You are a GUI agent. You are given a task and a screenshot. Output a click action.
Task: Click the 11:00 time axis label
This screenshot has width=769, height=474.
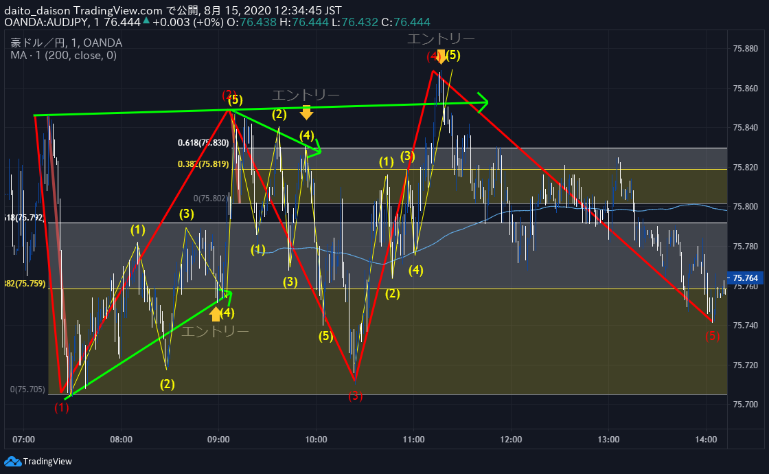coord(413,439)
